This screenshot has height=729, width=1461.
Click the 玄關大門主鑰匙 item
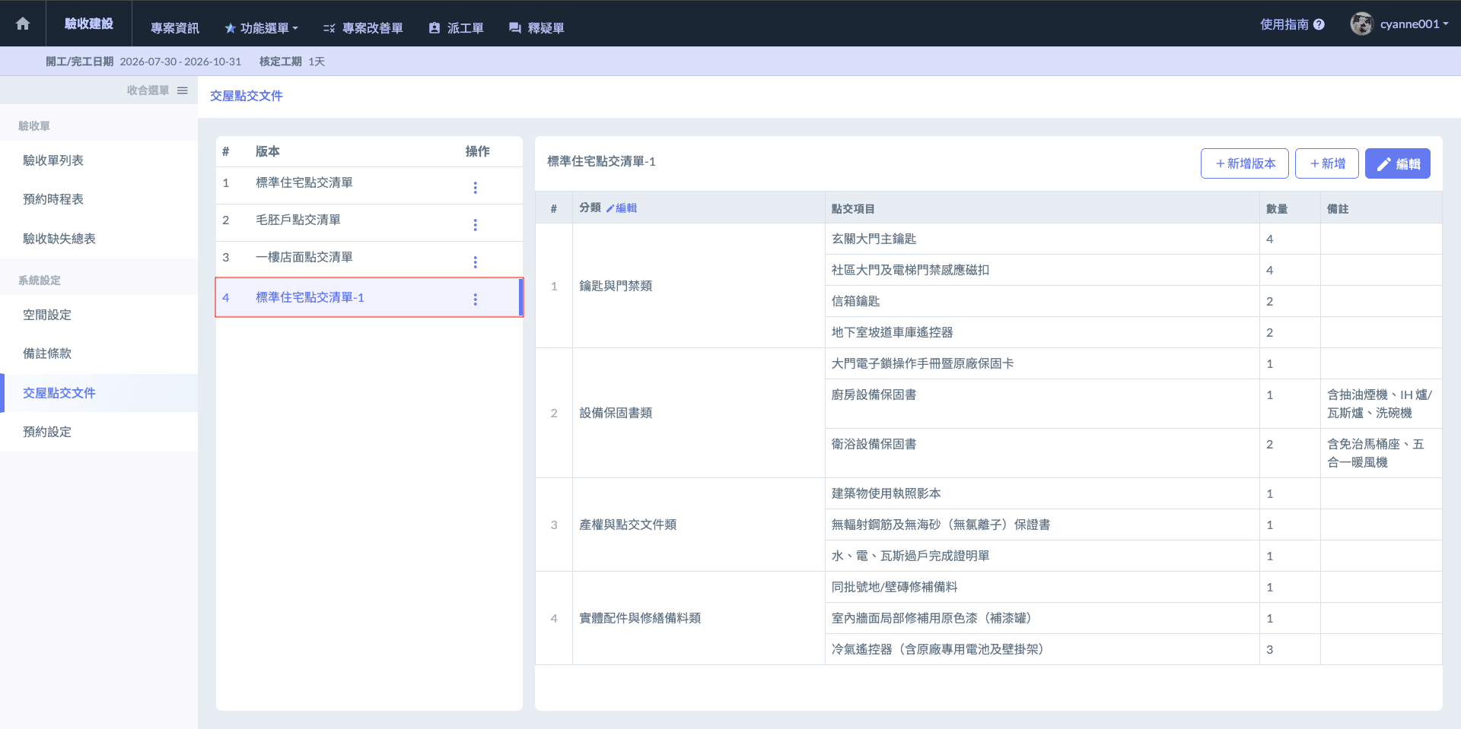click(x=874, y=239)
